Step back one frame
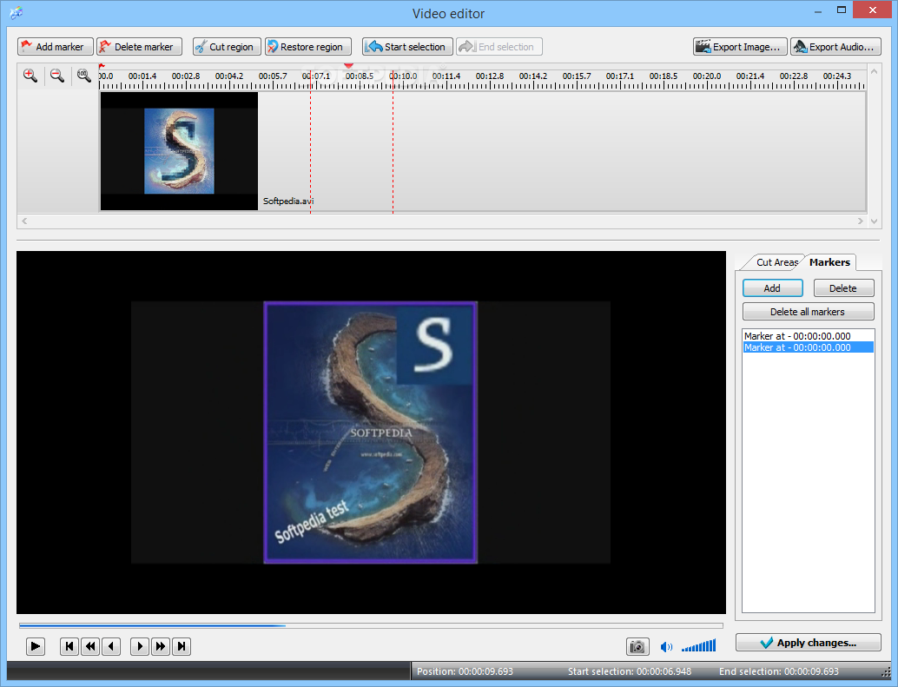898x687 pixels. (111, 646)
